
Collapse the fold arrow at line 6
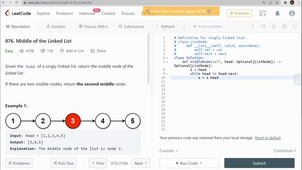[x=167, y=58]
